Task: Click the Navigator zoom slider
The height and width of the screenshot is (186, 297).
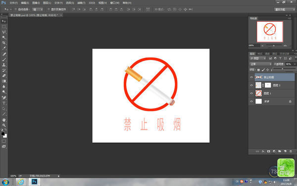Action: 274,46
